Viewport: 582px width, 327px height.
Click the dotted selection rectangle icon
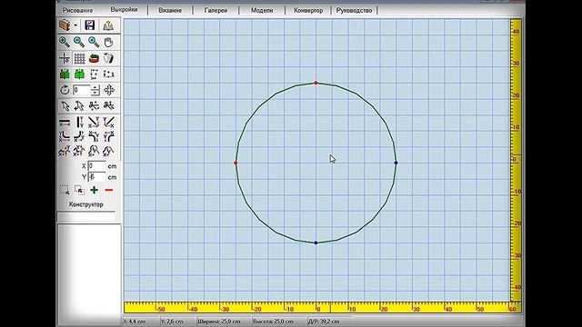click(65, 190)
